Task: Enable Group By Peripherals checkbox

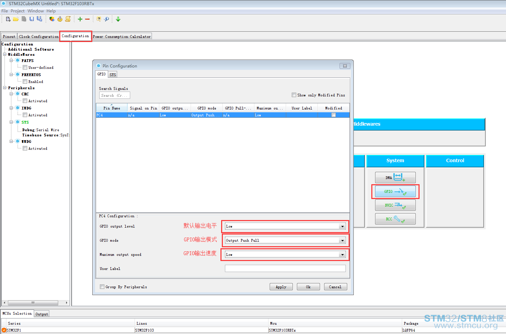Action: (102, 286)
